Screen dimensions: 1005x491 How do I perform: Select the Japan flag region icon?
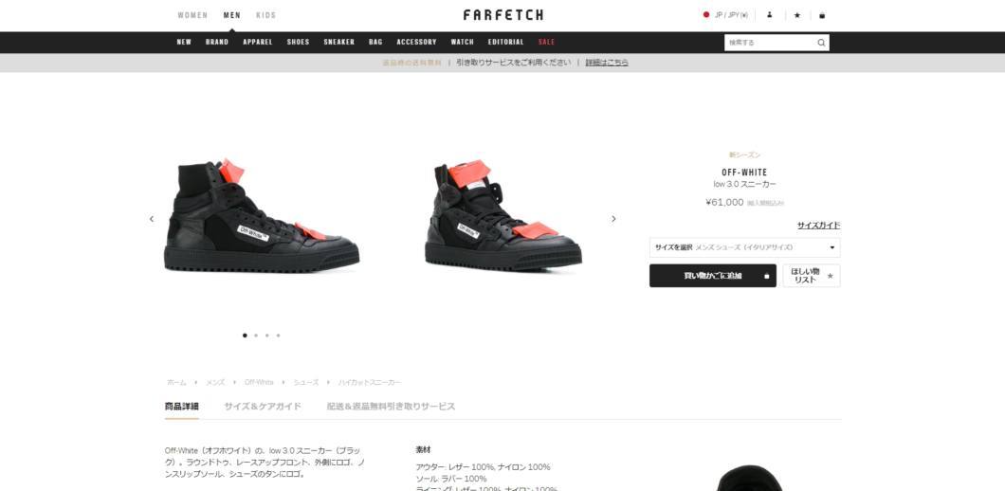click(x=706, y=15)
